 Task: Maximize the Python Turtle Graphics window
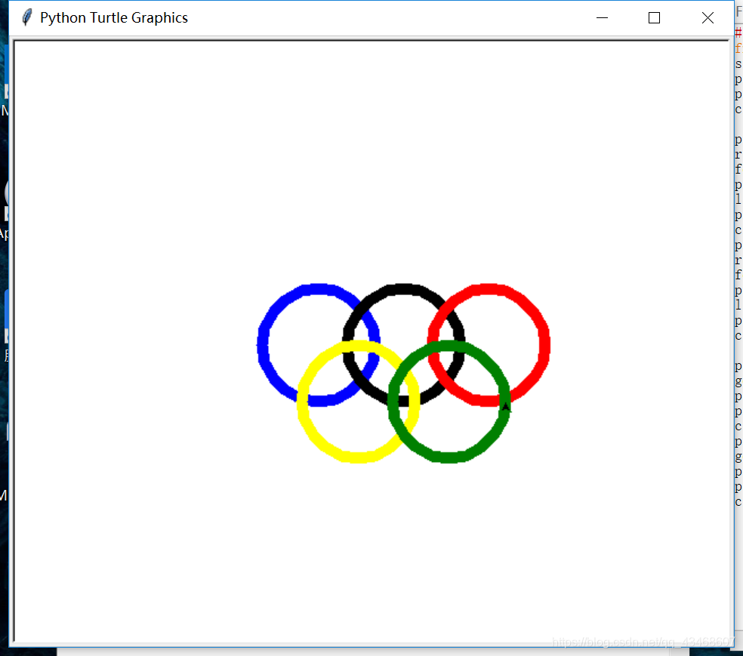click(654, 18)
